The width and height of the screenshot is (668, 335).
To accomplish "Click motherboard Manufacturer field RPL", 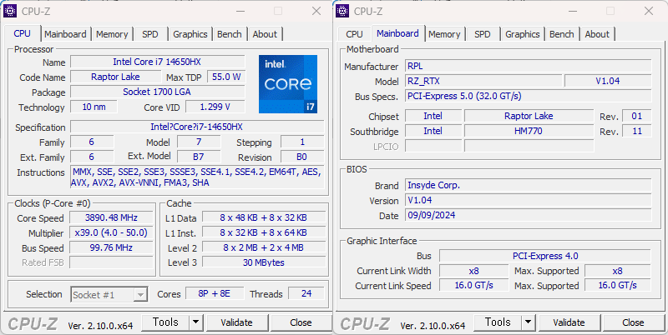I will tap(528, 66).
